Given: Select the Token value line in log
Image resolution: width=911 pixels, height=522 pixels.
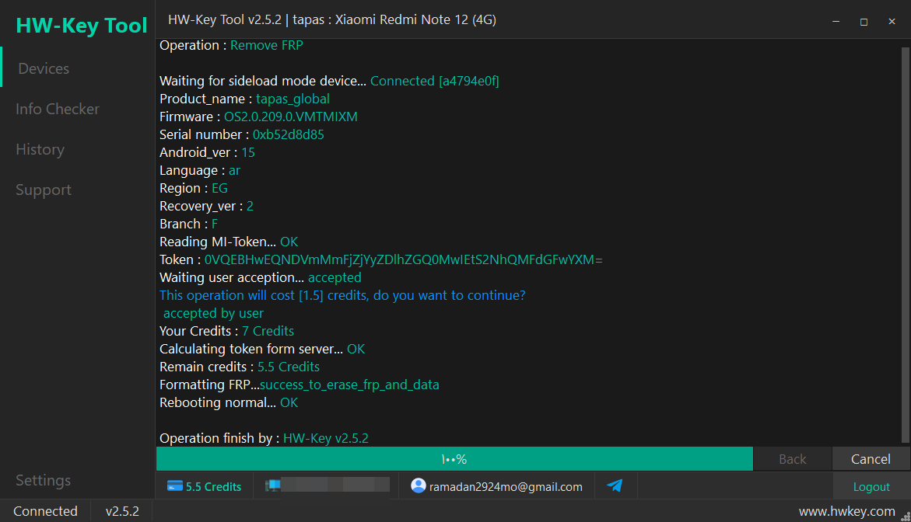Looking at the screenshot, I should (x=381, y=260).
